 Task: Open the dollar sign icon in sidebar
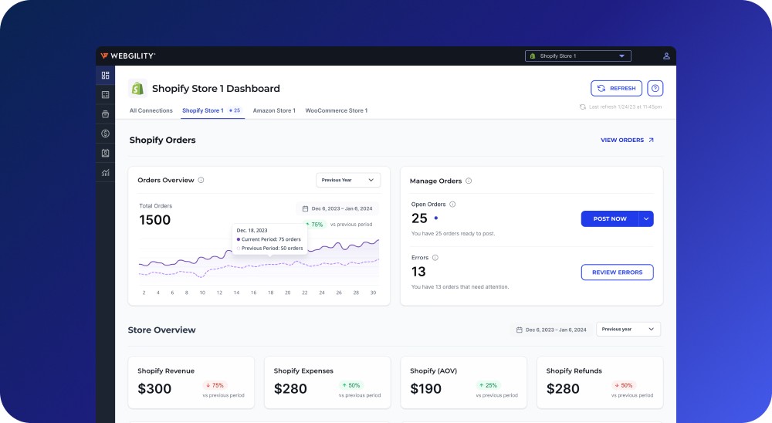pos(105,134)
